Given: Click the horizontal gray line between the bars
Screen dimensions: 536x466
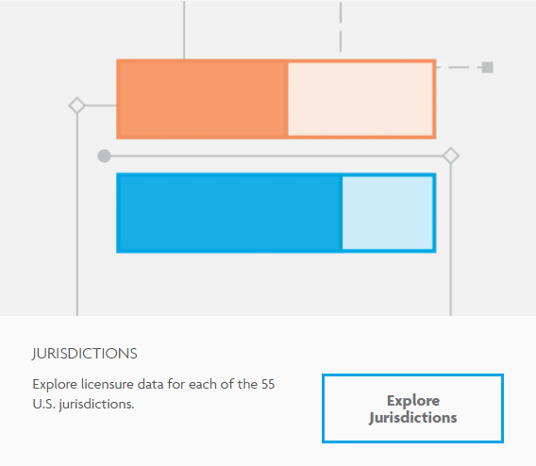Looking at the screenshot, I should [276, 157].
